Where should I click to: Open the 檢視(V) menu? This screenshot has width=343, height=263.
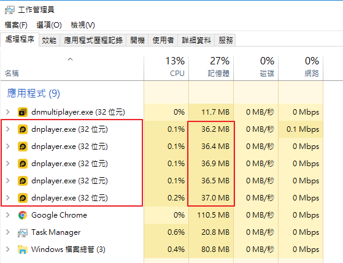(83, 25)
